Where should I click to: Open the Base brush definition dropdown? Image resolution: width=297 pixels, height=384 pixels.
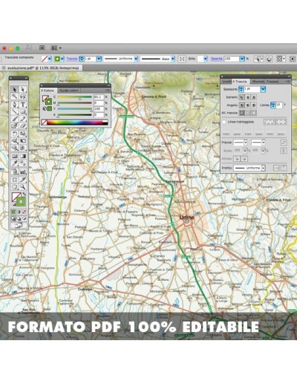click(173, 59)
